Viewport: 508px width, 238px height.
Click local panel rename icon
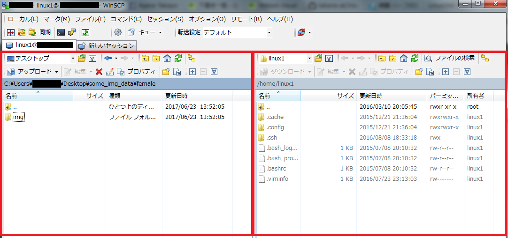pyautogui.click(x=110, y=72)
